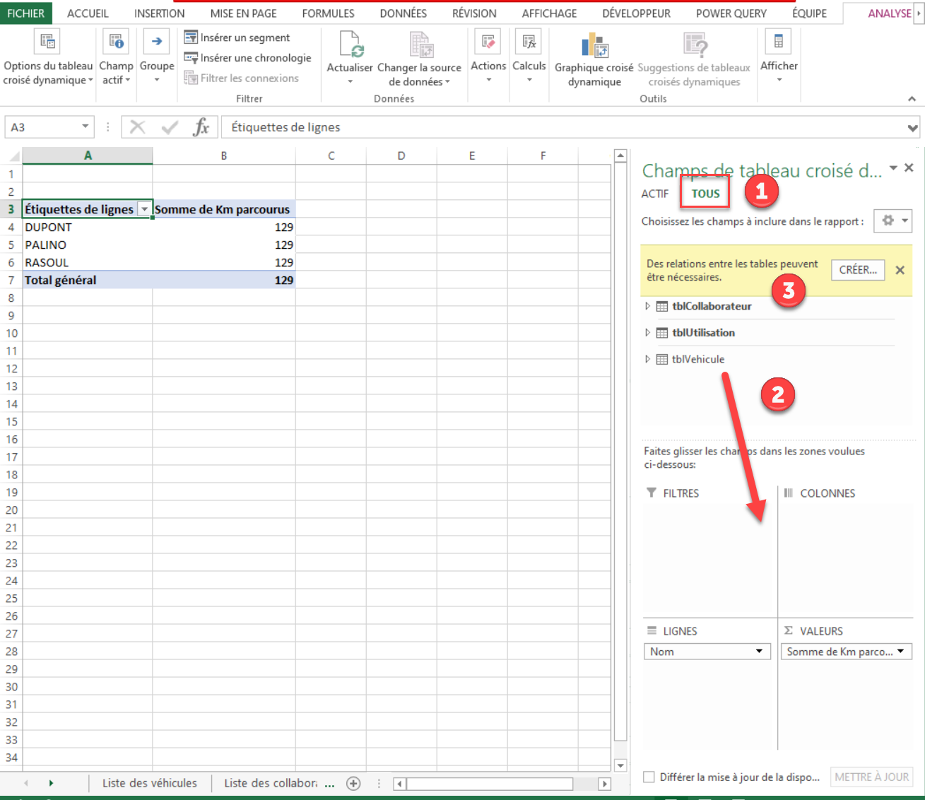Click the CRÉER relations button
925x800 pixels.
858,270
